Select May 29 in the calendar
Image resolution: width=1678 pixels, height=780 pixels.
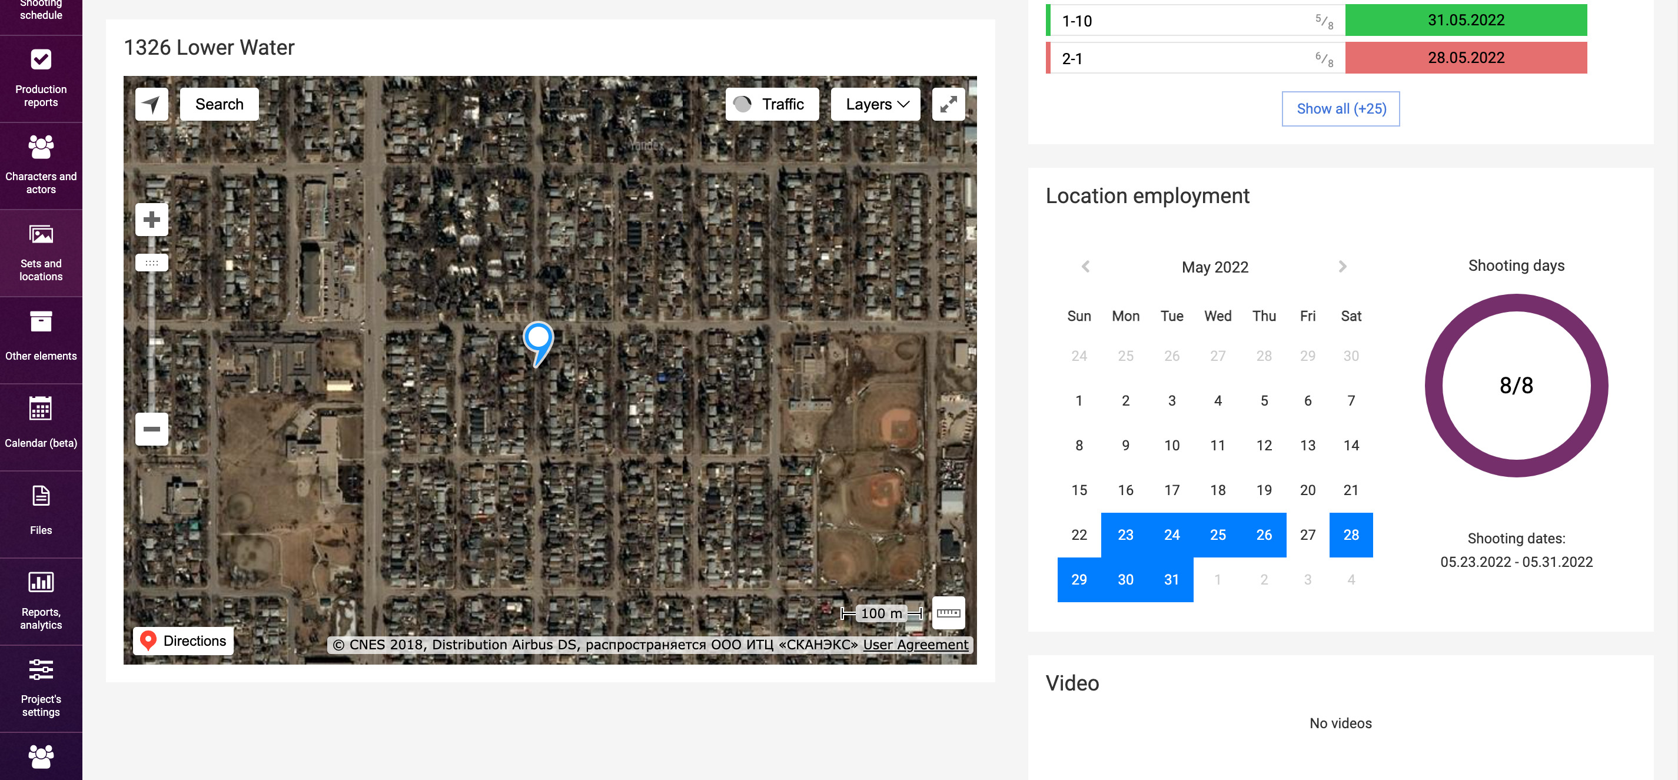pyautogui.click(x=1079, y=579)
